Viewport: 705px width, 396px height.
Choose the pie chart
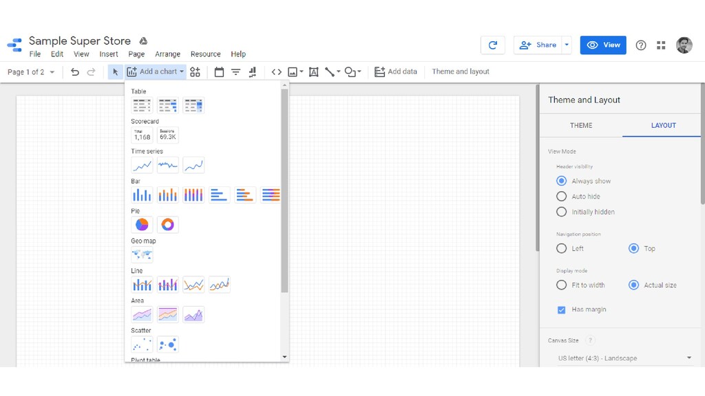coord(142,225)
